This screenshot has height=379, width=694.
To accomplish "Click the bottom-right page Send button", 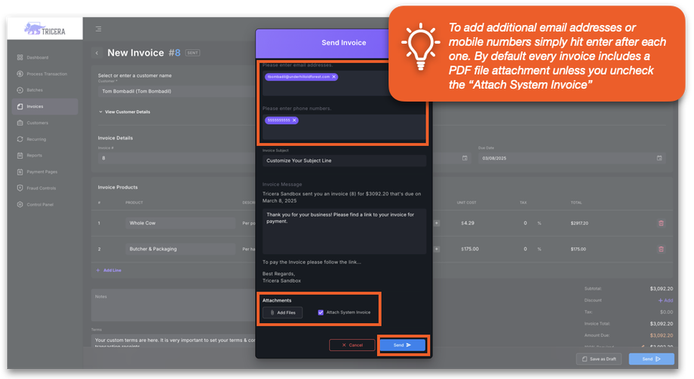I will pos(652,359).
